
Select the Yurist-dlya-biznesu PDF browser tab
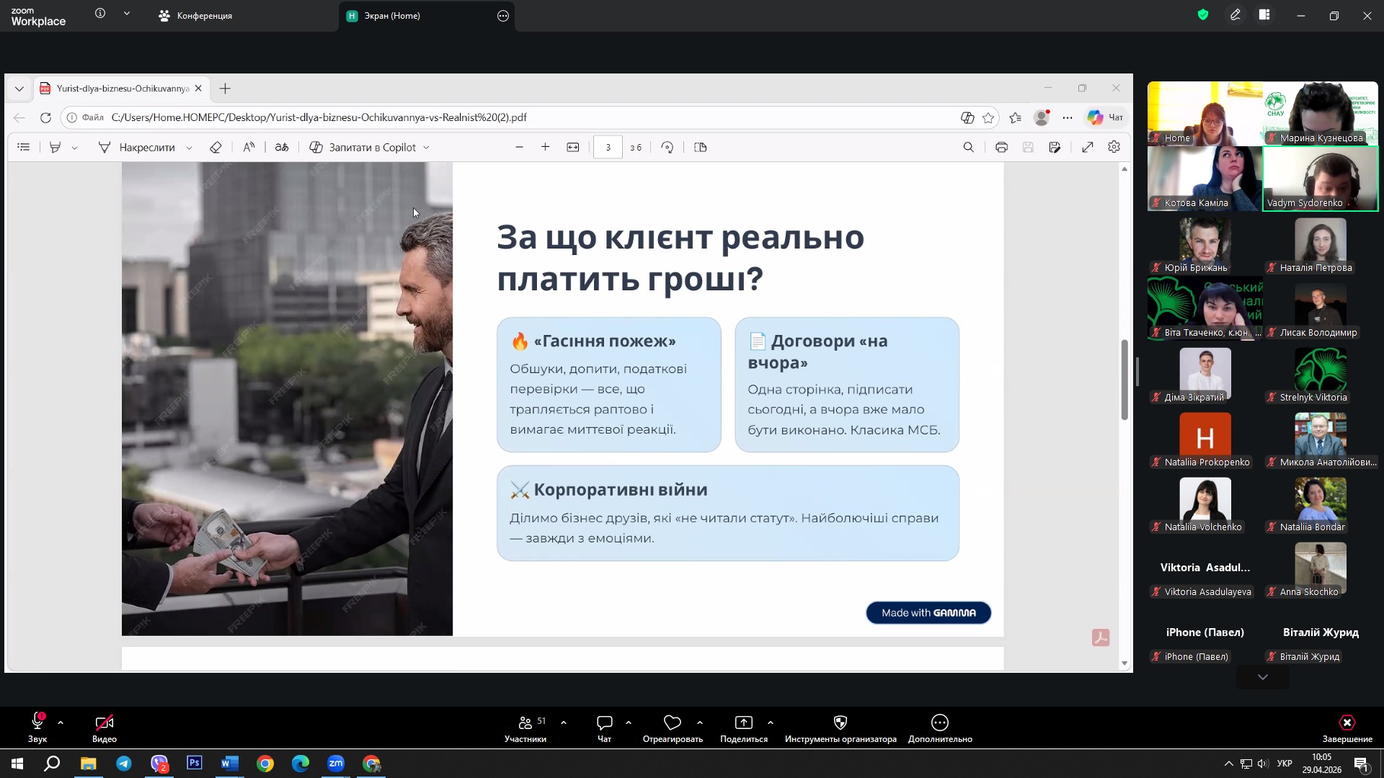point(115,89)
